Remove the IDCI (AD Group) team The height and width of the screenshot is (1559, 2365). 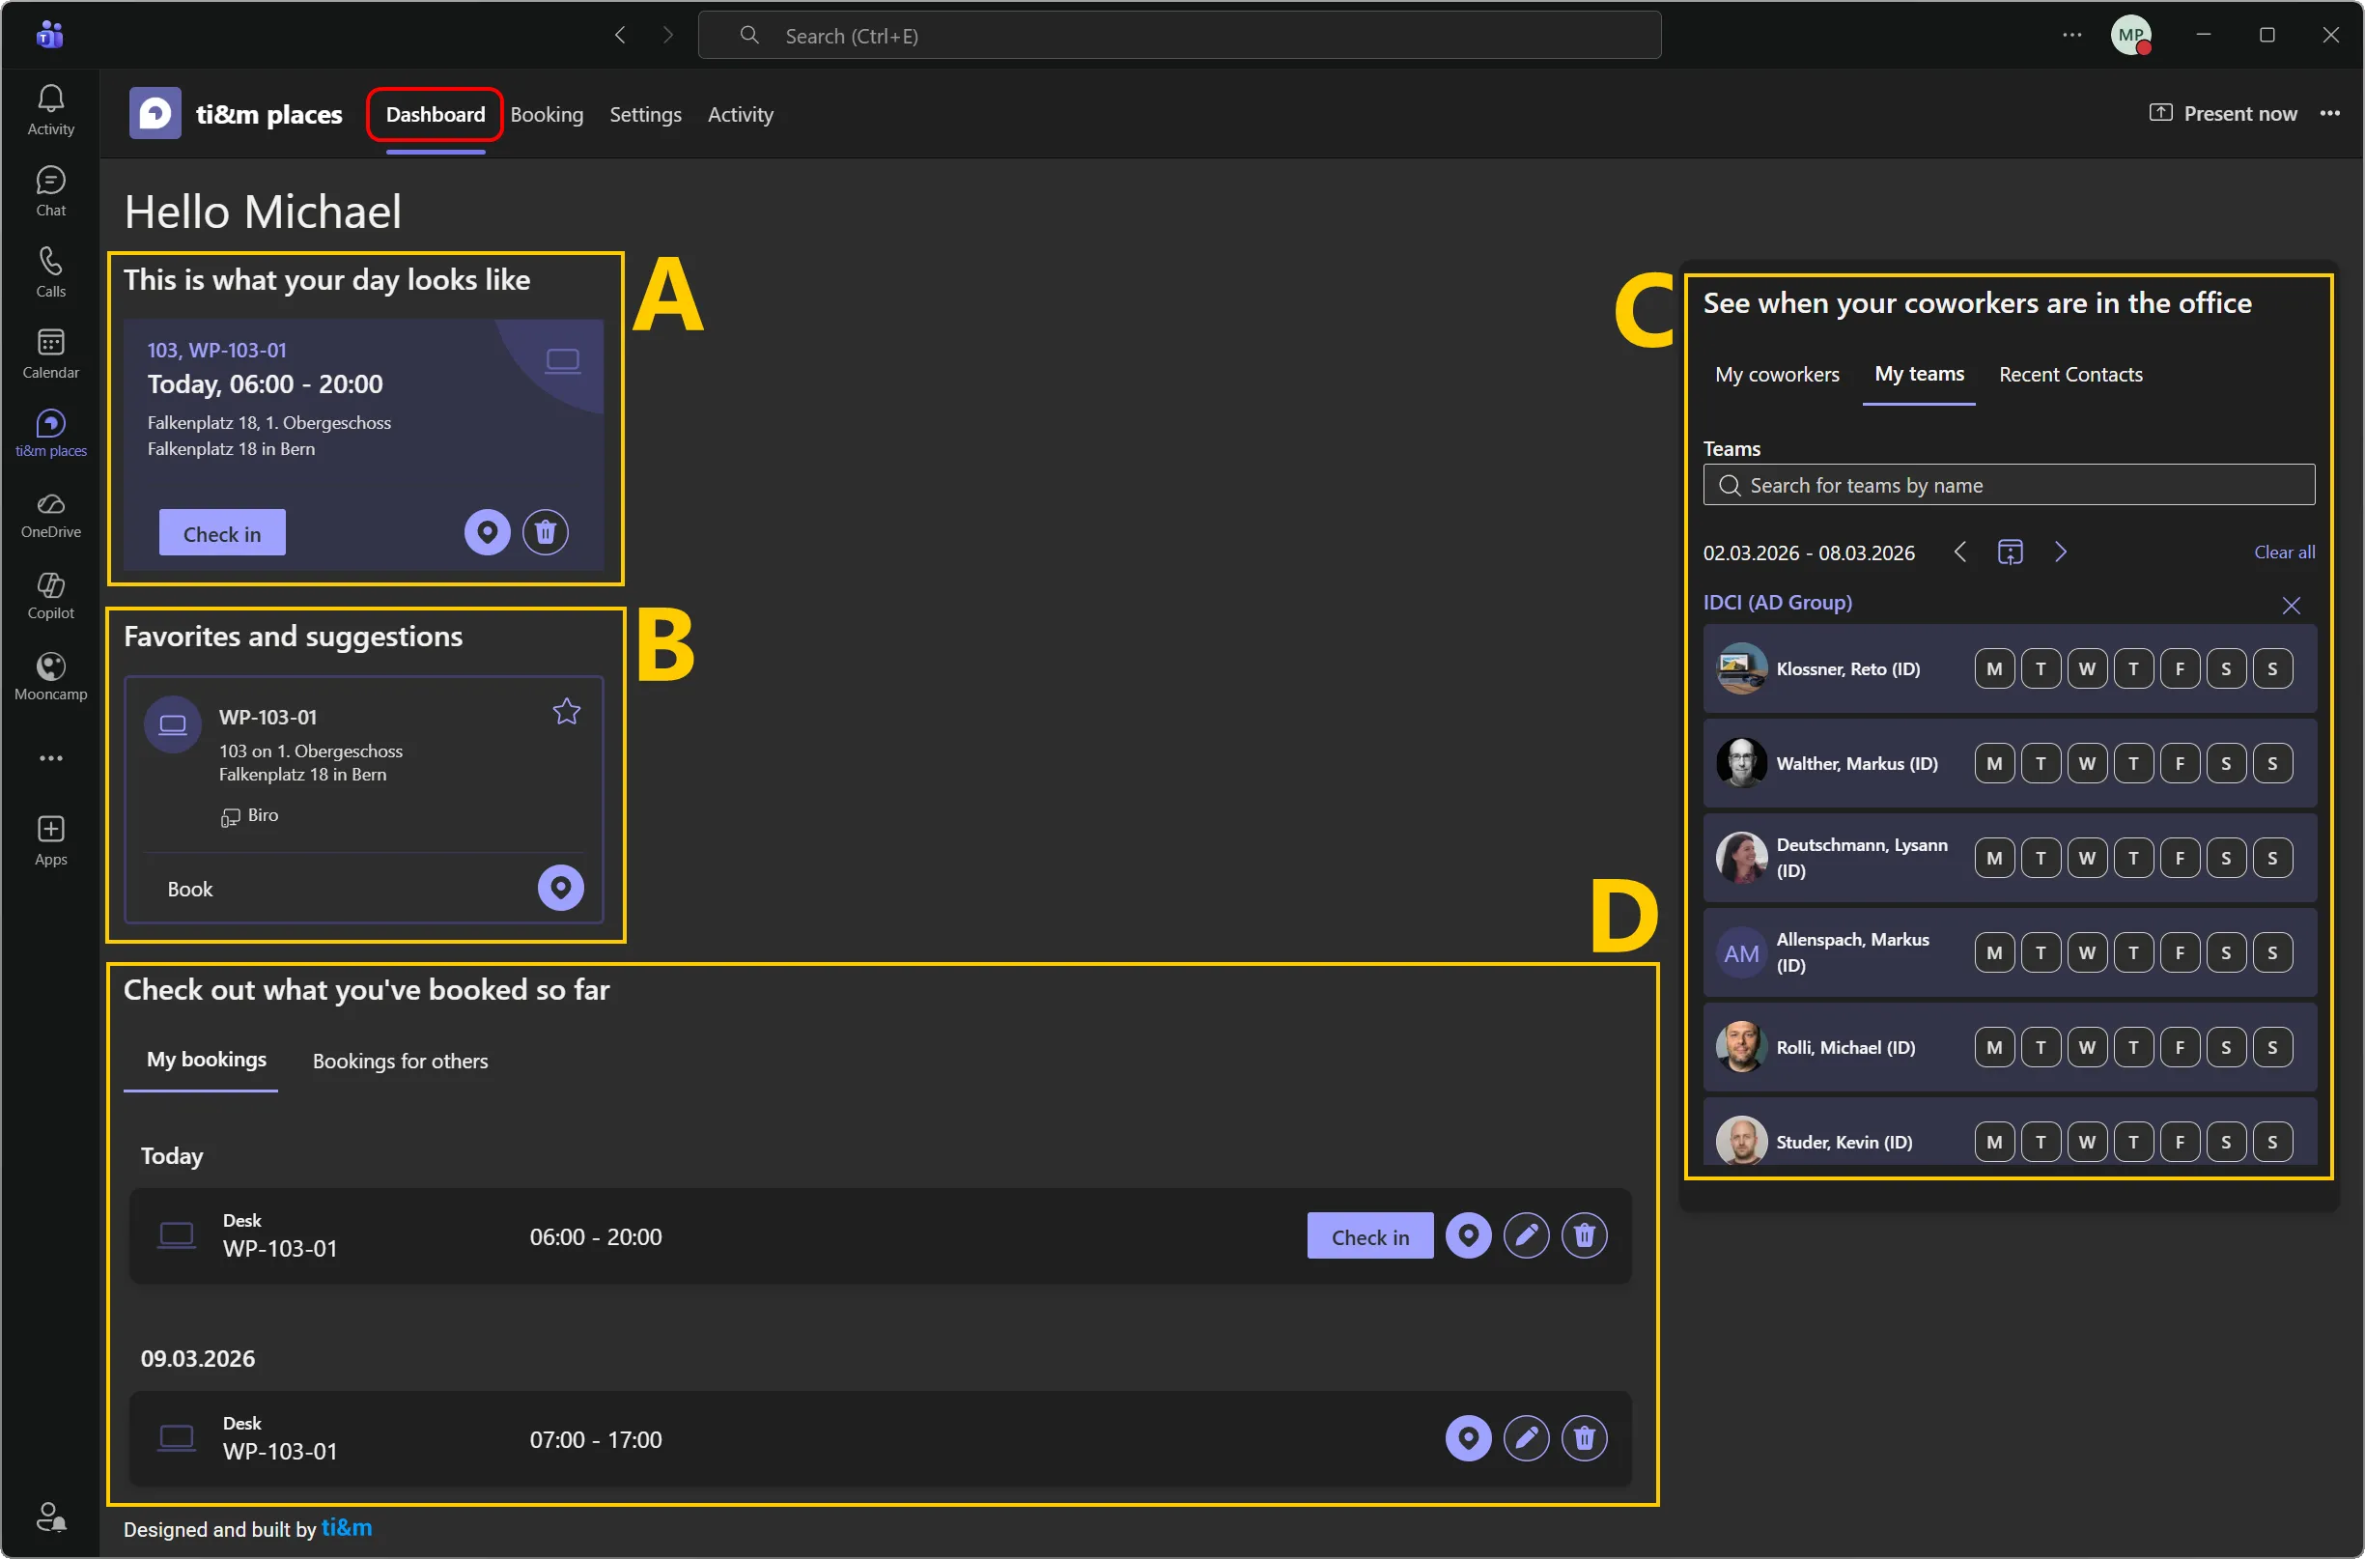2292,606
